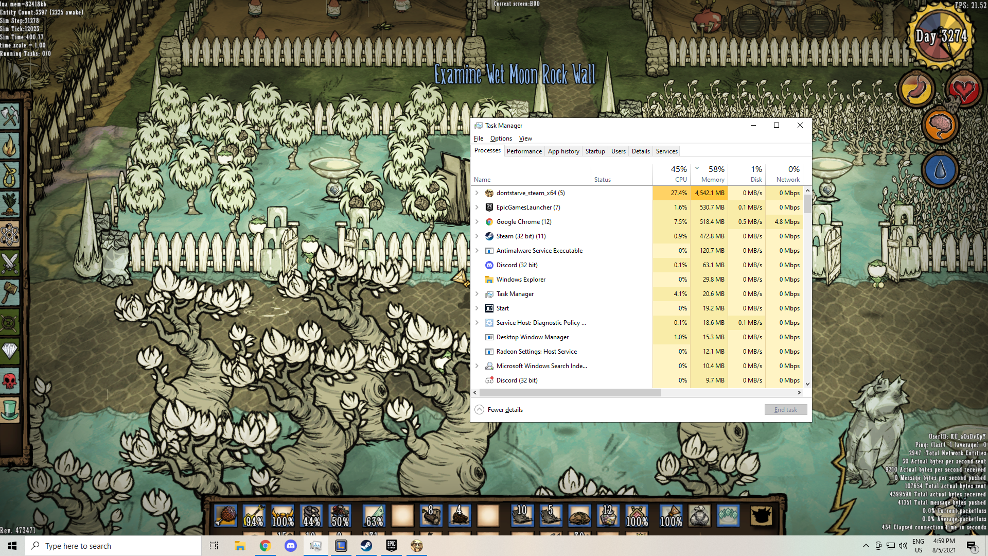
Task: Open the Fight crafting tab (crossed swords)
Action: [x=10, y=264]
